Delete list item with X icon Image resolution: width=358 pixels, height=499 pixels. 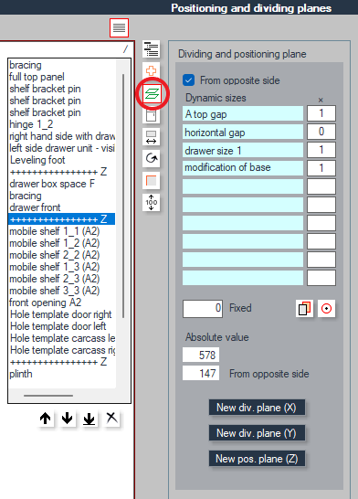coord(111,418)
